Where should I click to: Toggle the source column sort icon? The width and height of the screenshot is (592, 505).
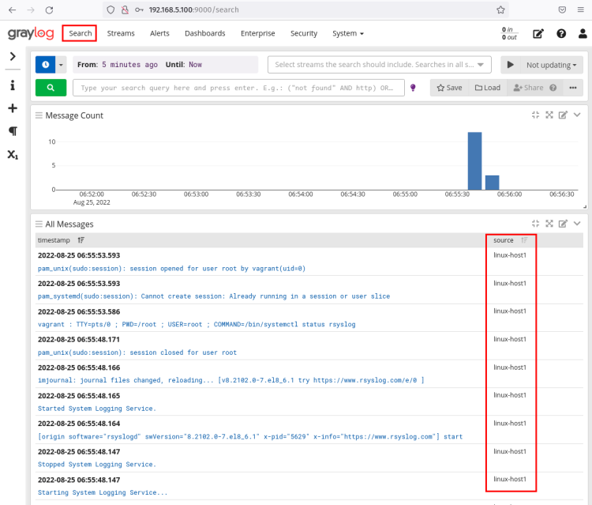coord(524,240)
